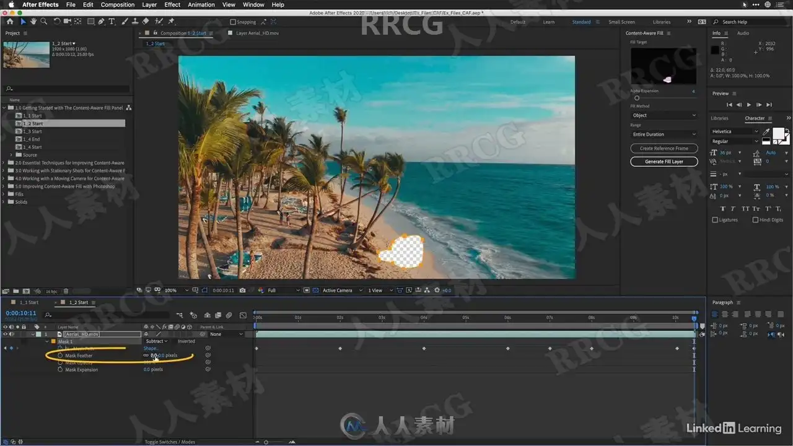Image resolution: width=793 pixels, height=446 pixels.
Task: Open the Range Entire Duration dropdown
Action: 664,134
